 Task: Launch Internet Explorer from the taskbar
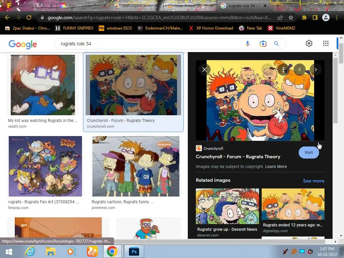point(30,251)
